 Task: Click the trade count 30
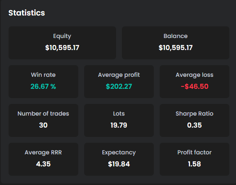click(43, 125)
